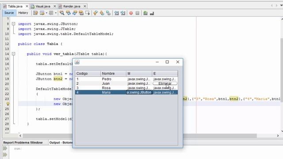Viewport: 283px width, 159px height.
Task: Open the Visual.java tab
Action: pyautogui.click(x=43, y=6)
